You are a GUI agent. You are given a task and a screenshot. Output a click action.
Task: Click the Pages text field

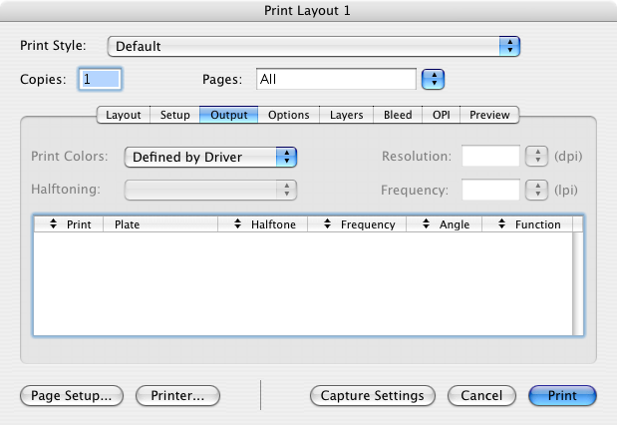[x=335, y=79]
